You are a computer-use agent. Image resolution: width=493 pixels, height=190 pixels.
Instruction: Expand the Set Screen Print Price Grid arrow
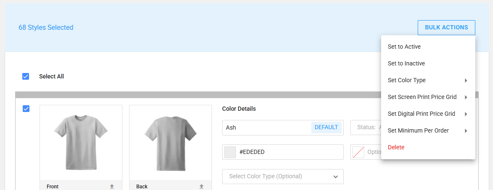tap(466, 97)
